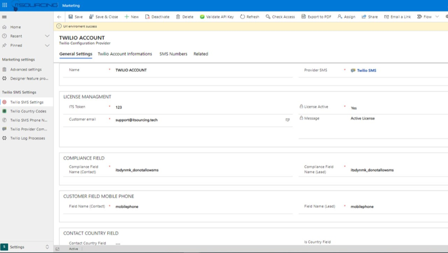
Task: Click the Recent clock icon
Action: coord(4,36)
